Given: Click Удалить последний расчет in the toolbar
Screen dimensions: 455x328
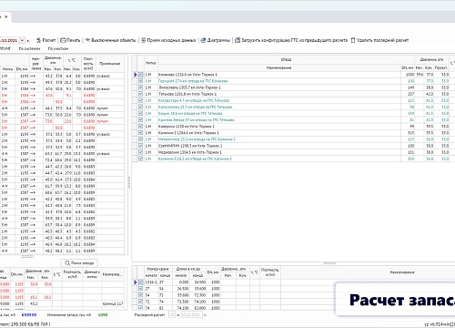Looking at the screenshot, I should (379, 40).
